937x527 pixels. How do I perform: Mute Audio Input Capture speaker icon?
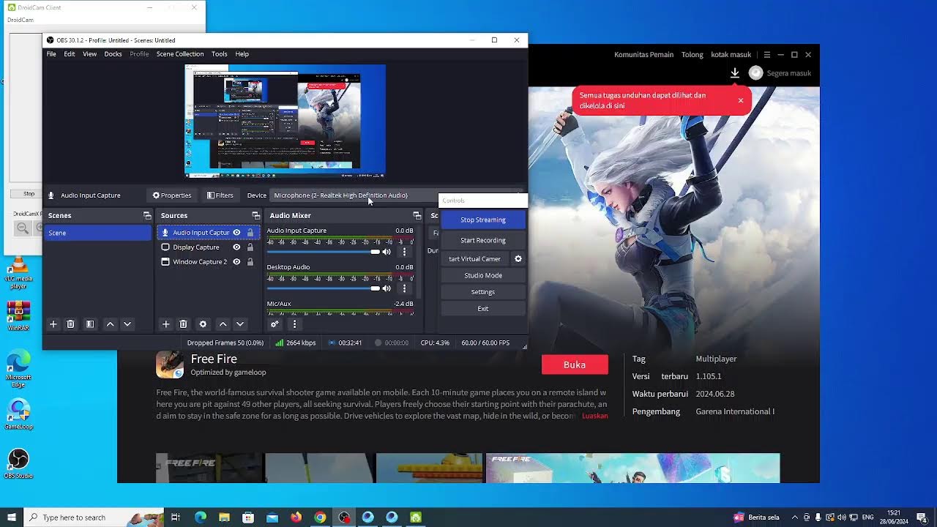(x=387, y=252)
